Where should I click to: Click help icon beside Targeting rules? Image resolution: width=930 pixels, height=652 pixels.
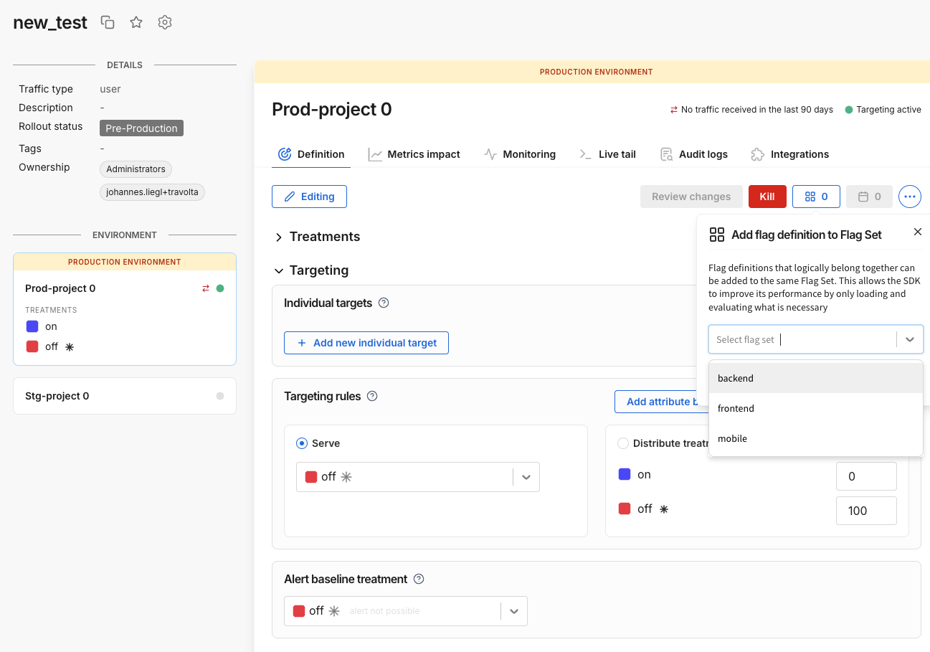click(372, 396)
